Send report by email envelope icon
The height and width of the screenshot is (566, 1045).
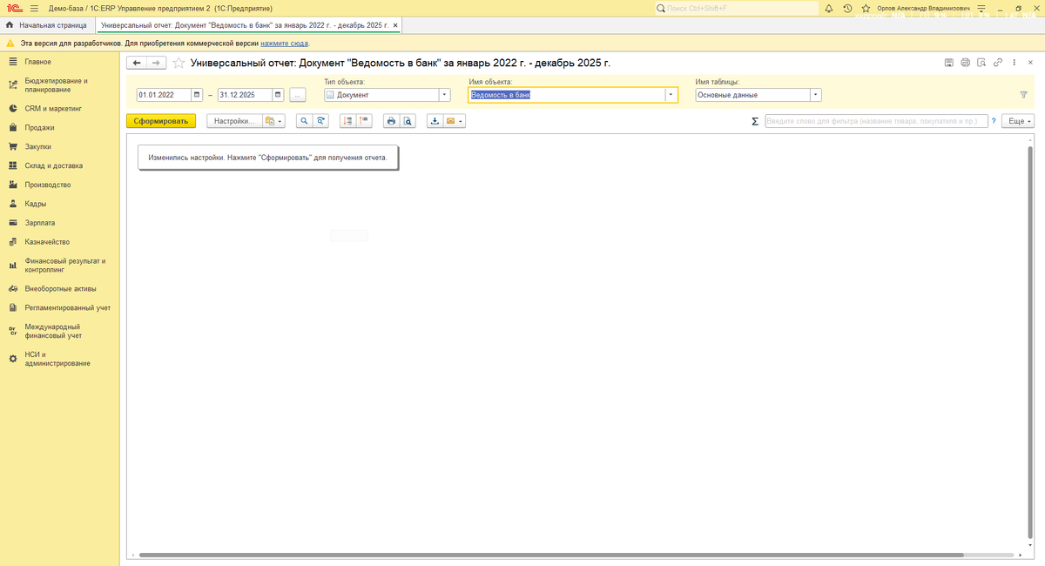point(451,121)
